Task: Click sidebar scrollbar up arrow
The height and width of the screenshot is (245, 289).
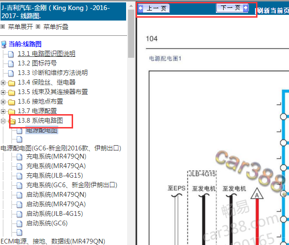Action: pos(131,6)
